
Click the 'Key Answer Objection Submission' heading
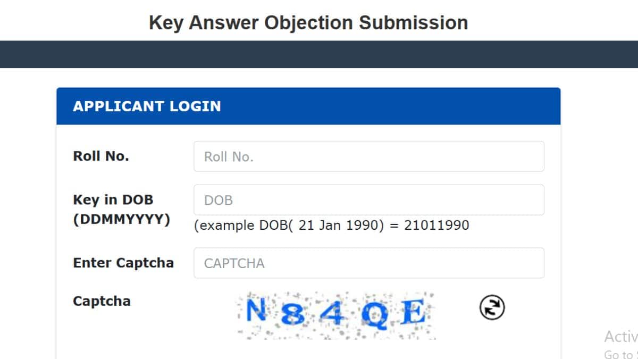(308, 23)
